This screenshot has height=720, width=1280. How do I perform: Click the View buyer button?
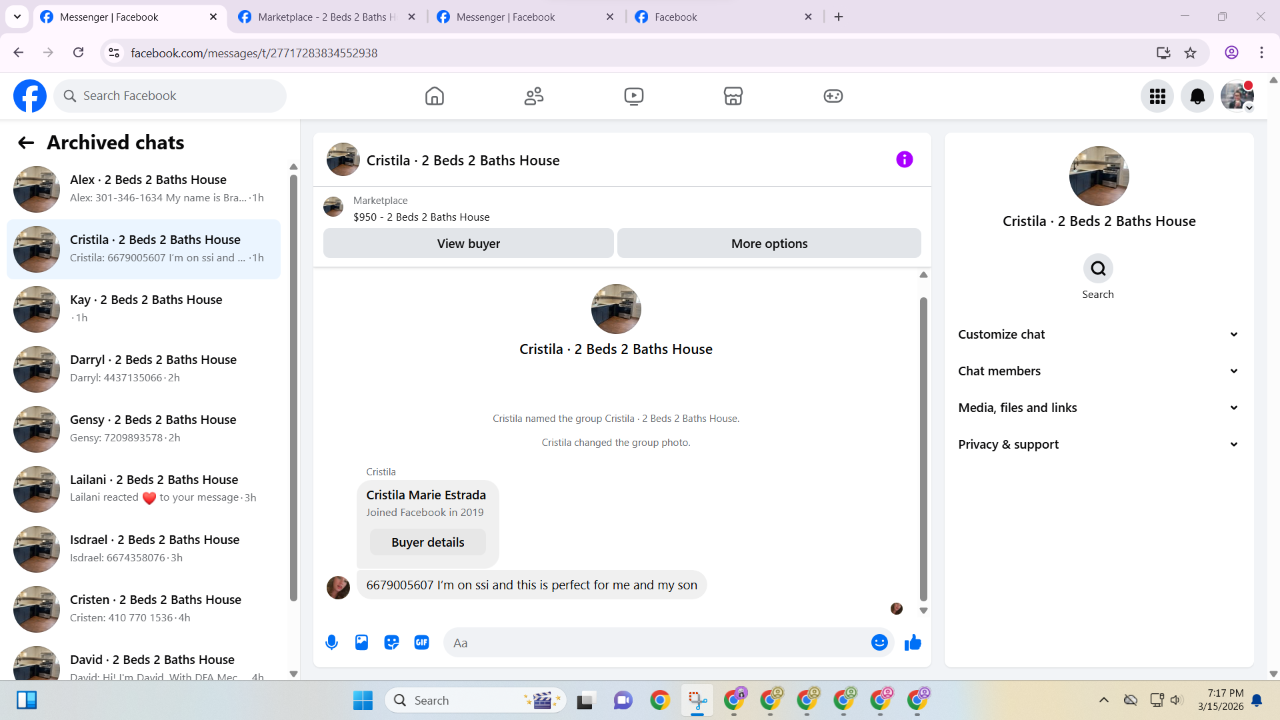coord(469,243)
